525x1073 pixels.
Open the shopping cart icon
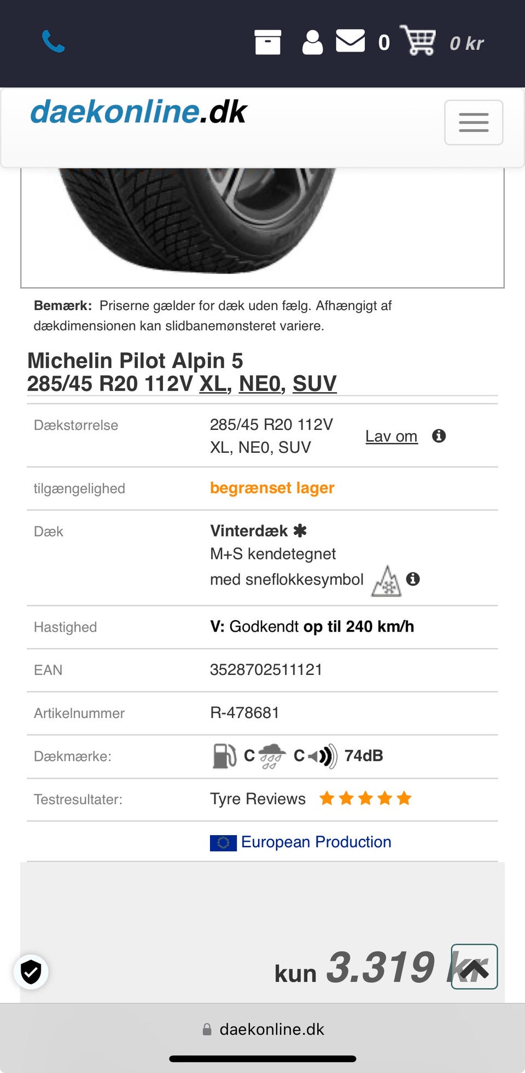[x=418, y=40]
